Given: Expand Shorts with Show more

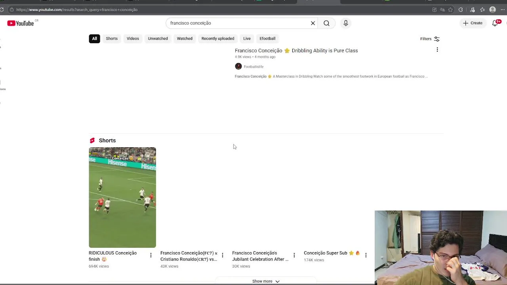Looking at the screenshot, I should [x=266, y=281].
